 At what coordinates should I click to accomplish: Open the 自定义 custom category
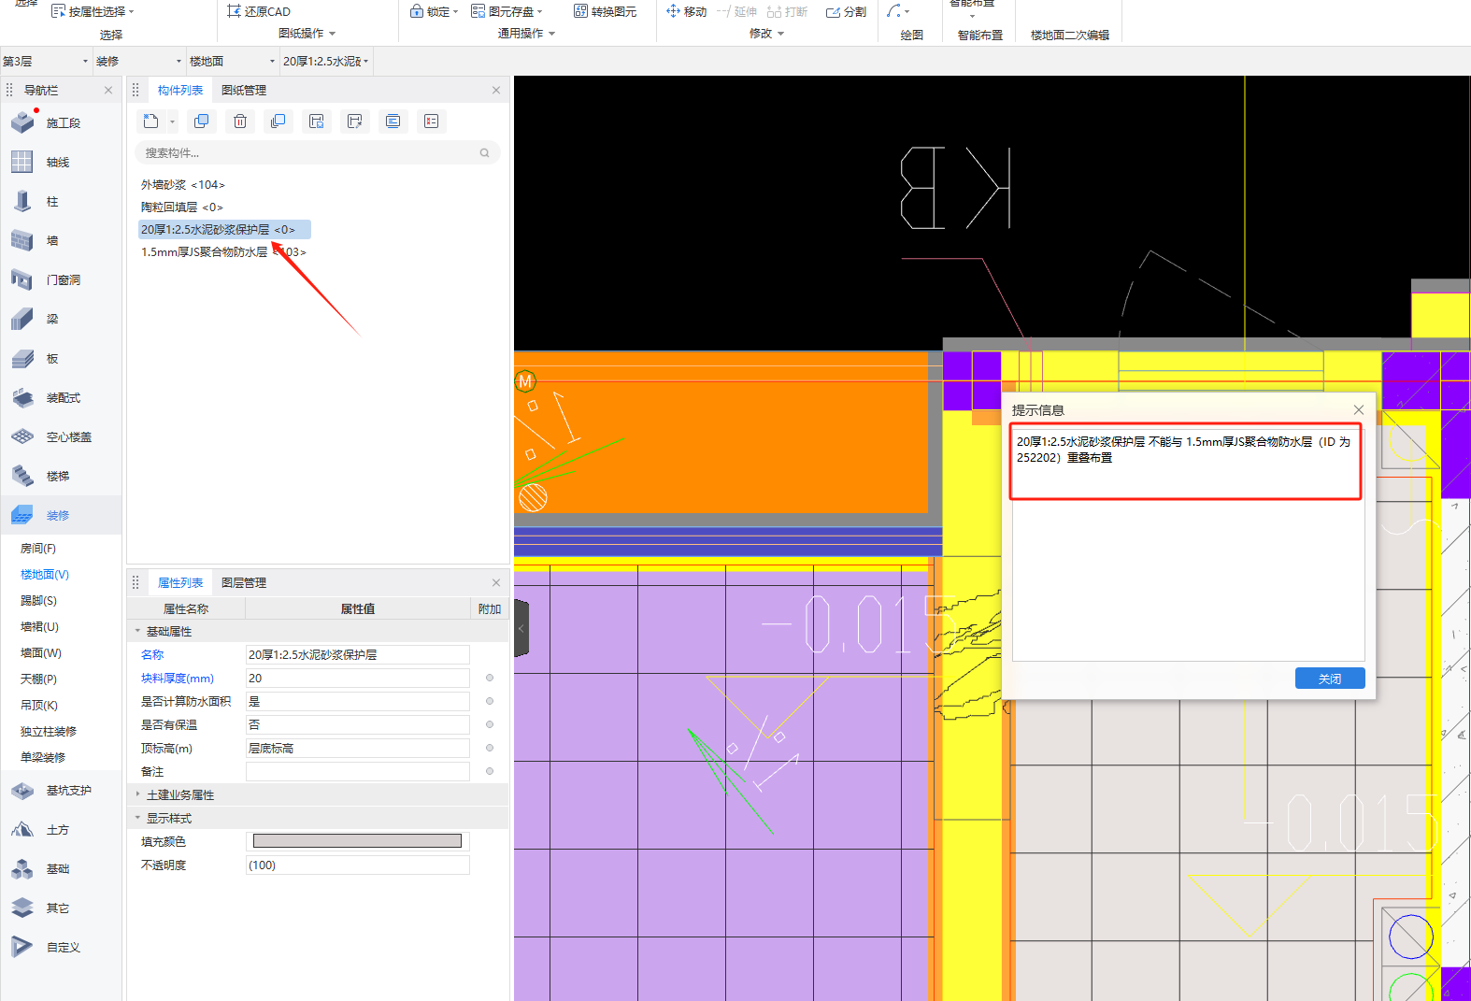click(x=63, y=947)
